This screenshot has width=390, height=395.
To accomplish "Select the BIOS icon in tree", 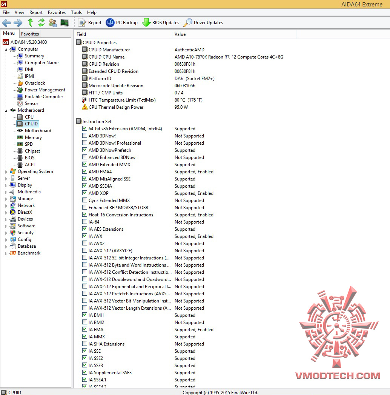I will click(x=20, y=158).
